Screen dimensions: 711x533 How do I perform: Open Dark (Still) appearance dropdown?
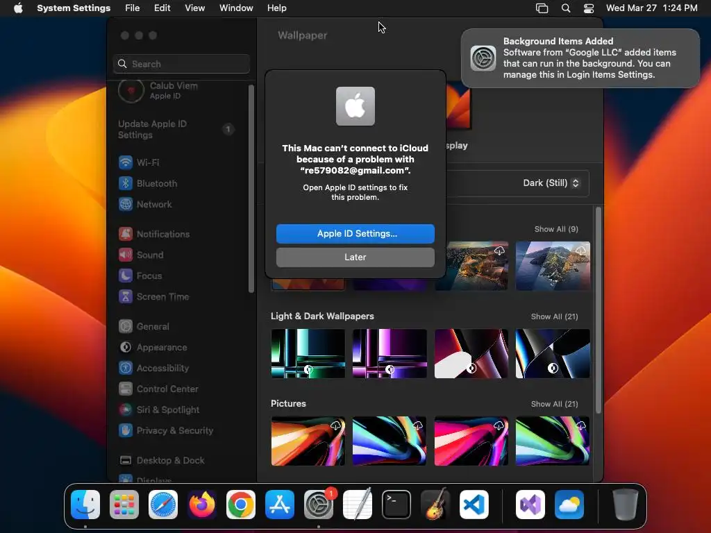(x=551, y=183)
